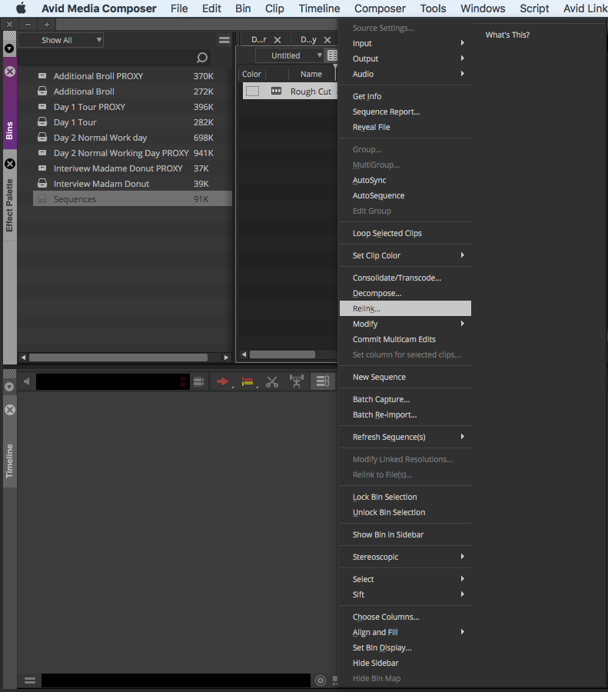The height and width of the screenshot is (692, 608).
Task: Click the Day 2 Normal Work day bin icon
Action: pos(42,138)
